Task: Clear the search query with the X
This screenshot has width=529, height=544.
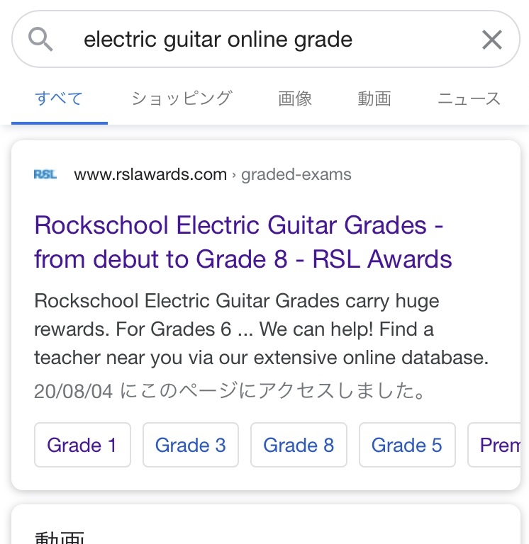Action: click(491, 40)
